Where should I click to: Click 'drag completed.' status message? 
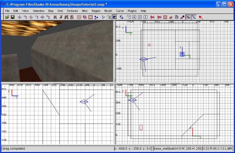(14, 149)
